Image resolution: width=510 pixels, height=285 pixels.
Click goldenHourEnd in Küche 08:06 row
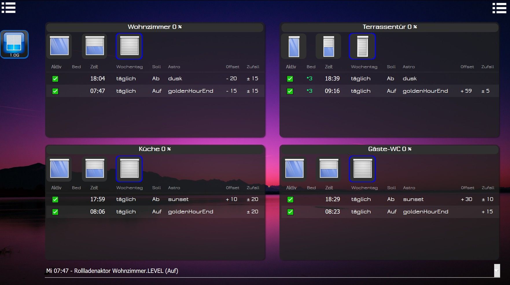191,212
